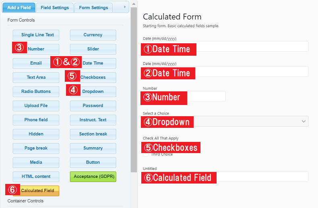318x208 pixels.
Task: Add a Button control
Action: tap(93, 162)
